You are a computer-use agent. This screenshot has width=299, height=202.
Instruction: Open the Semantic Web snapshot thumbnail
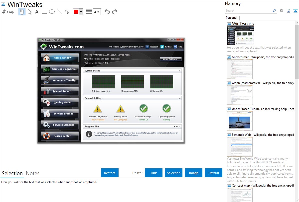[x=240, y=147]
